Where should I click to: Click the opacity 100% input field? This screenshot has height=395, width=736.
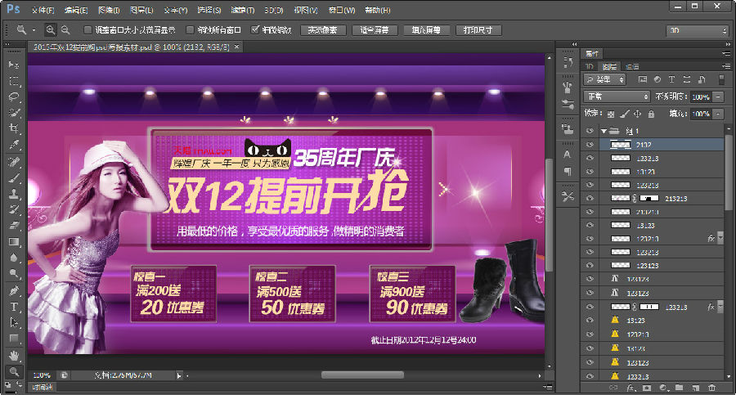[x=701, y=97]
